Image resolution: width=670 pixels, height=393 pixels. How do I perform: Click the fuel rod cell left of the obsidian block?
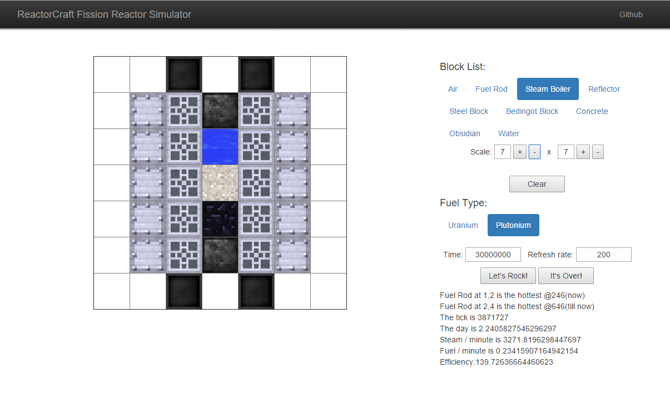[x=184, y=219]
